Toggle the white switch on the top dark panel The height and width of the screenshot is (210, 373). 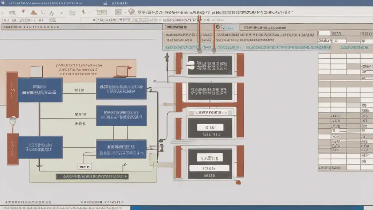click(190, 65)
